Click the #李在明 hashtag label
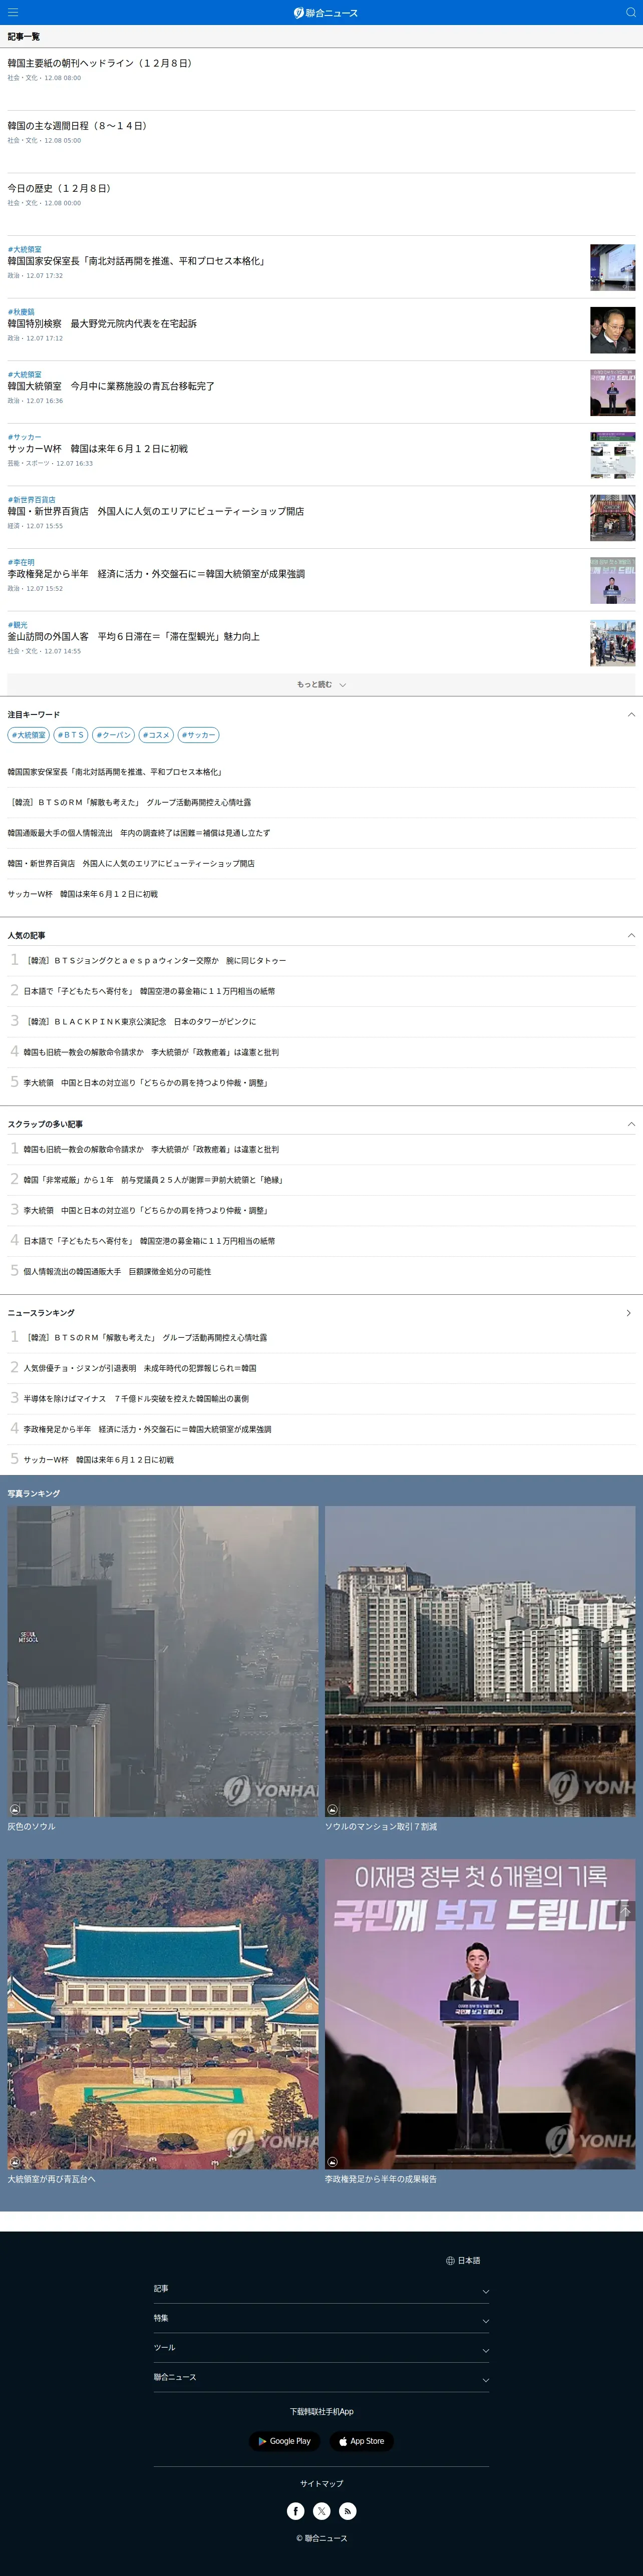The image size is (643, 2576). pos(20,562)
